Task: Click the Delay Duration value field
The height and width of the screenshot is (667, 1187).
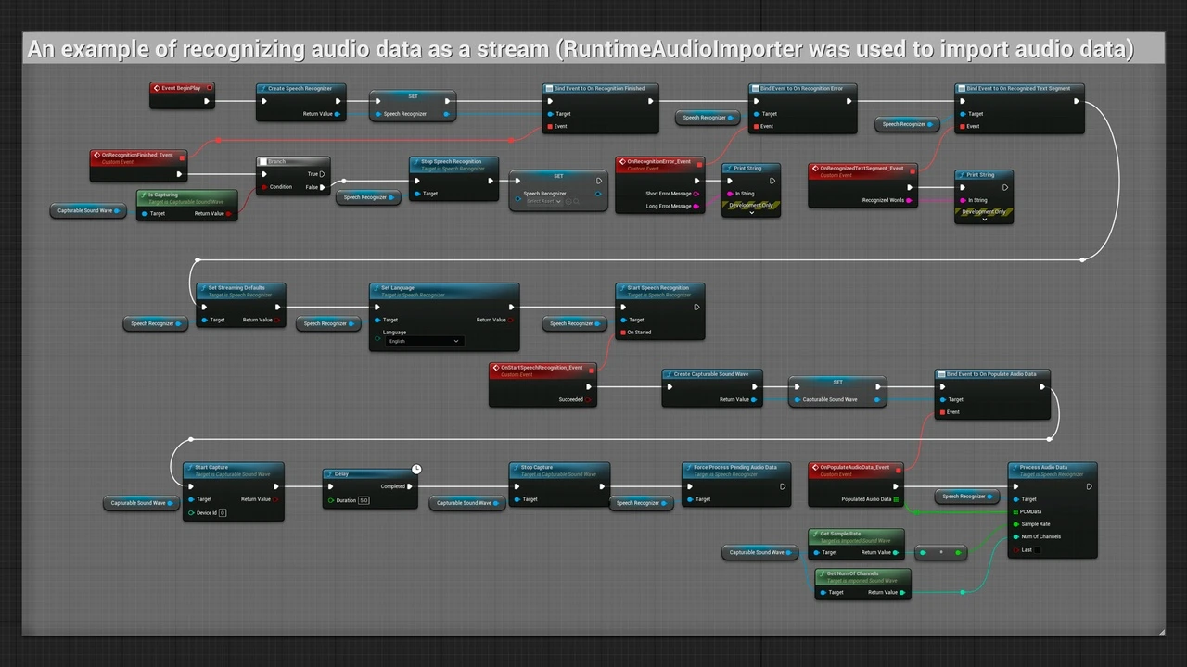Action: point(364,500)
